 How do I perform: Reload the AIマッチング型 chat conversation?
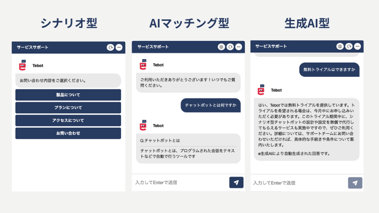coord(230,47)
